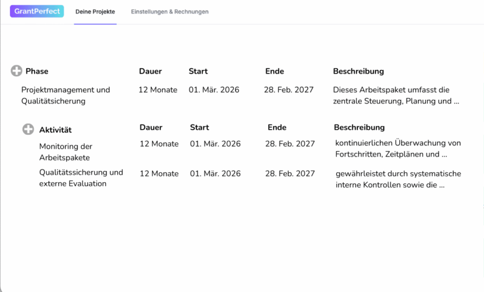This screenshot has width=484, height=292.
Task: Select the duration of the Monitoring der Arbeitspakete row
Action: [159, 144]
